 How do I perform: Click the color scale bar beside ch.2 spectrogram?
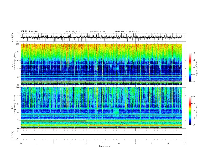tap(190, 111)
